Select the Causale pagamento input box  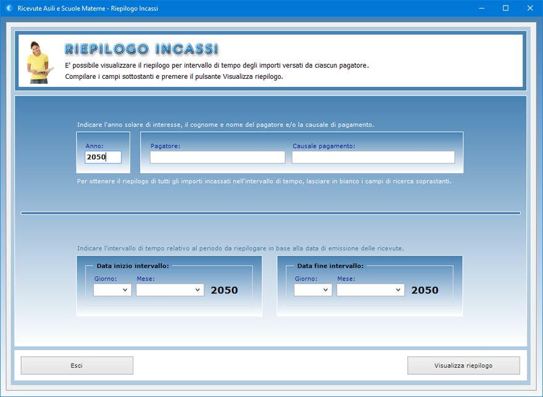point(373,157)
